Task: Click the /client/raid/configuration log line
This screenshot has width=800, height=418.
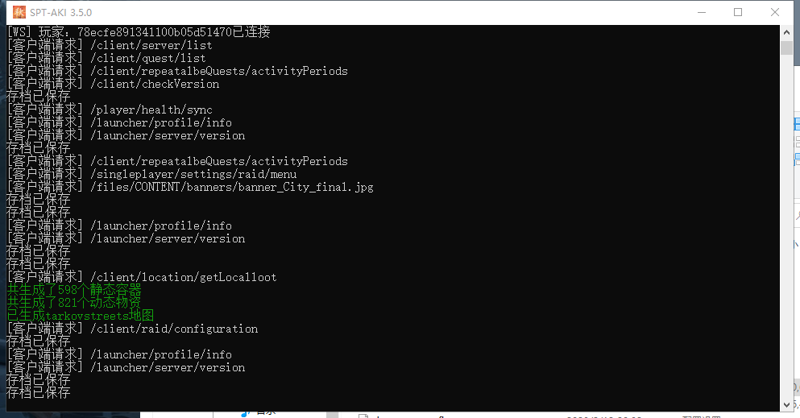Action: (133, 329)
